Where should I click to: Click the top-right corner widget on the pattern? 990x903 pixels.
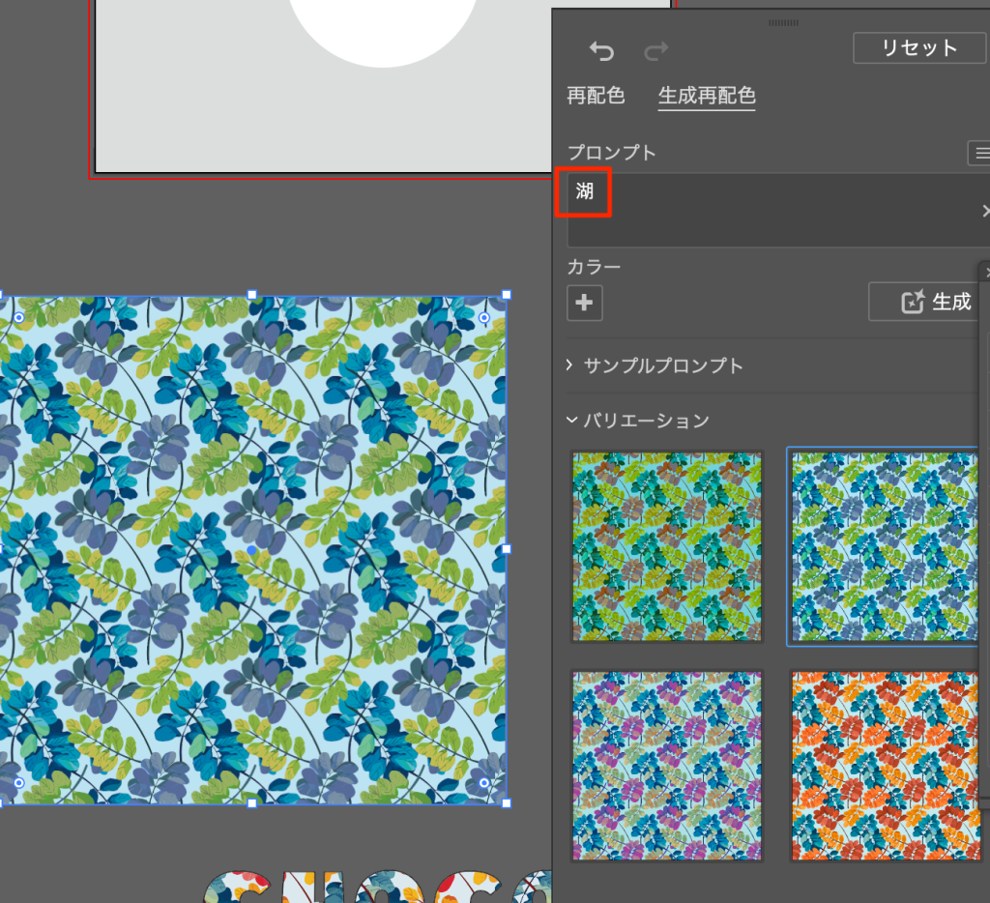(x=484, y=317)
